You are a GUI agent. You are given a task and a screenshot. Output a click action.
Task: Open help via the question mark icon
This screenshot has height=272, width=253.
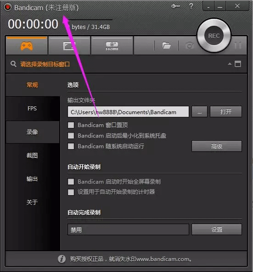coord(191,6)
